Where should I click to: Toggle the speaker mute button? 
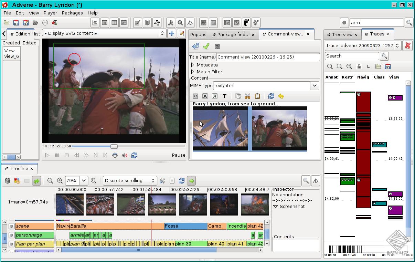125,155
